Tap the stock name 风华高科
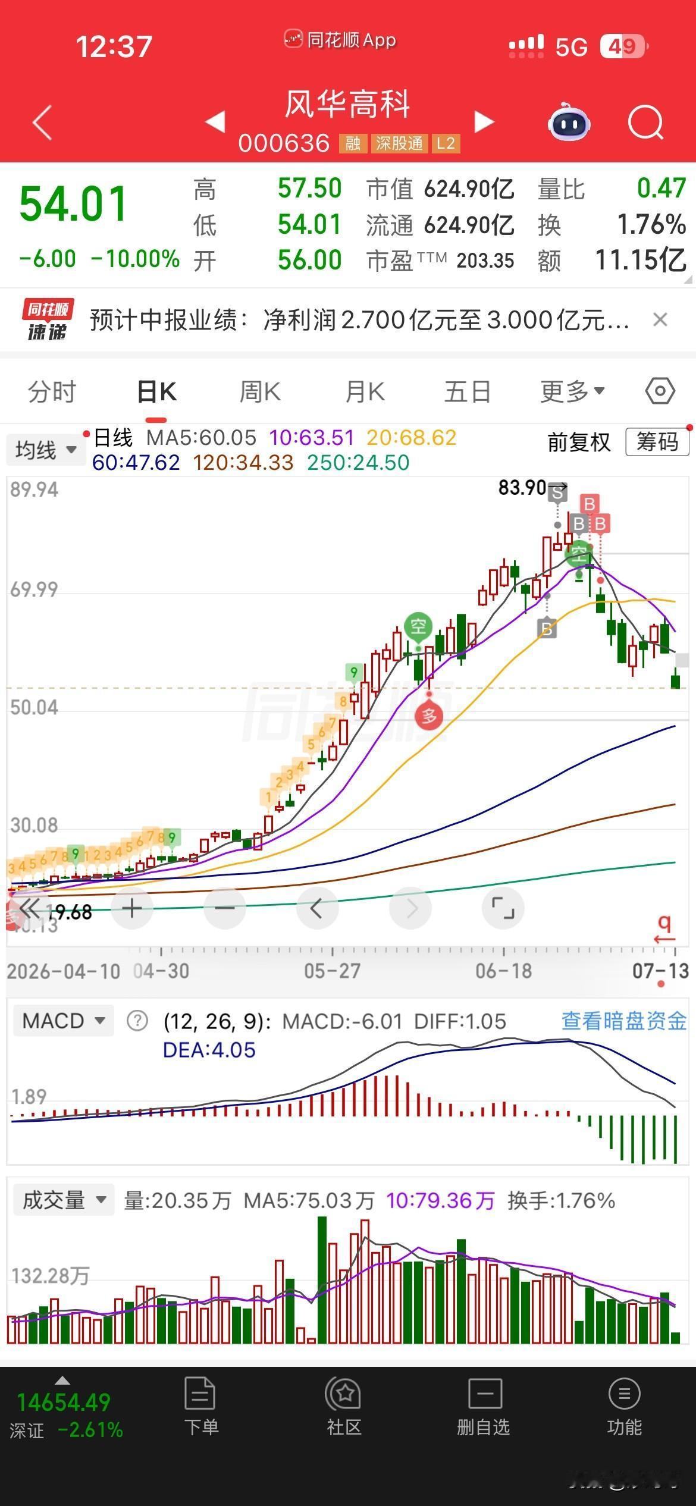This screenshot has width=696, height=1506. [x=348, y=105]
